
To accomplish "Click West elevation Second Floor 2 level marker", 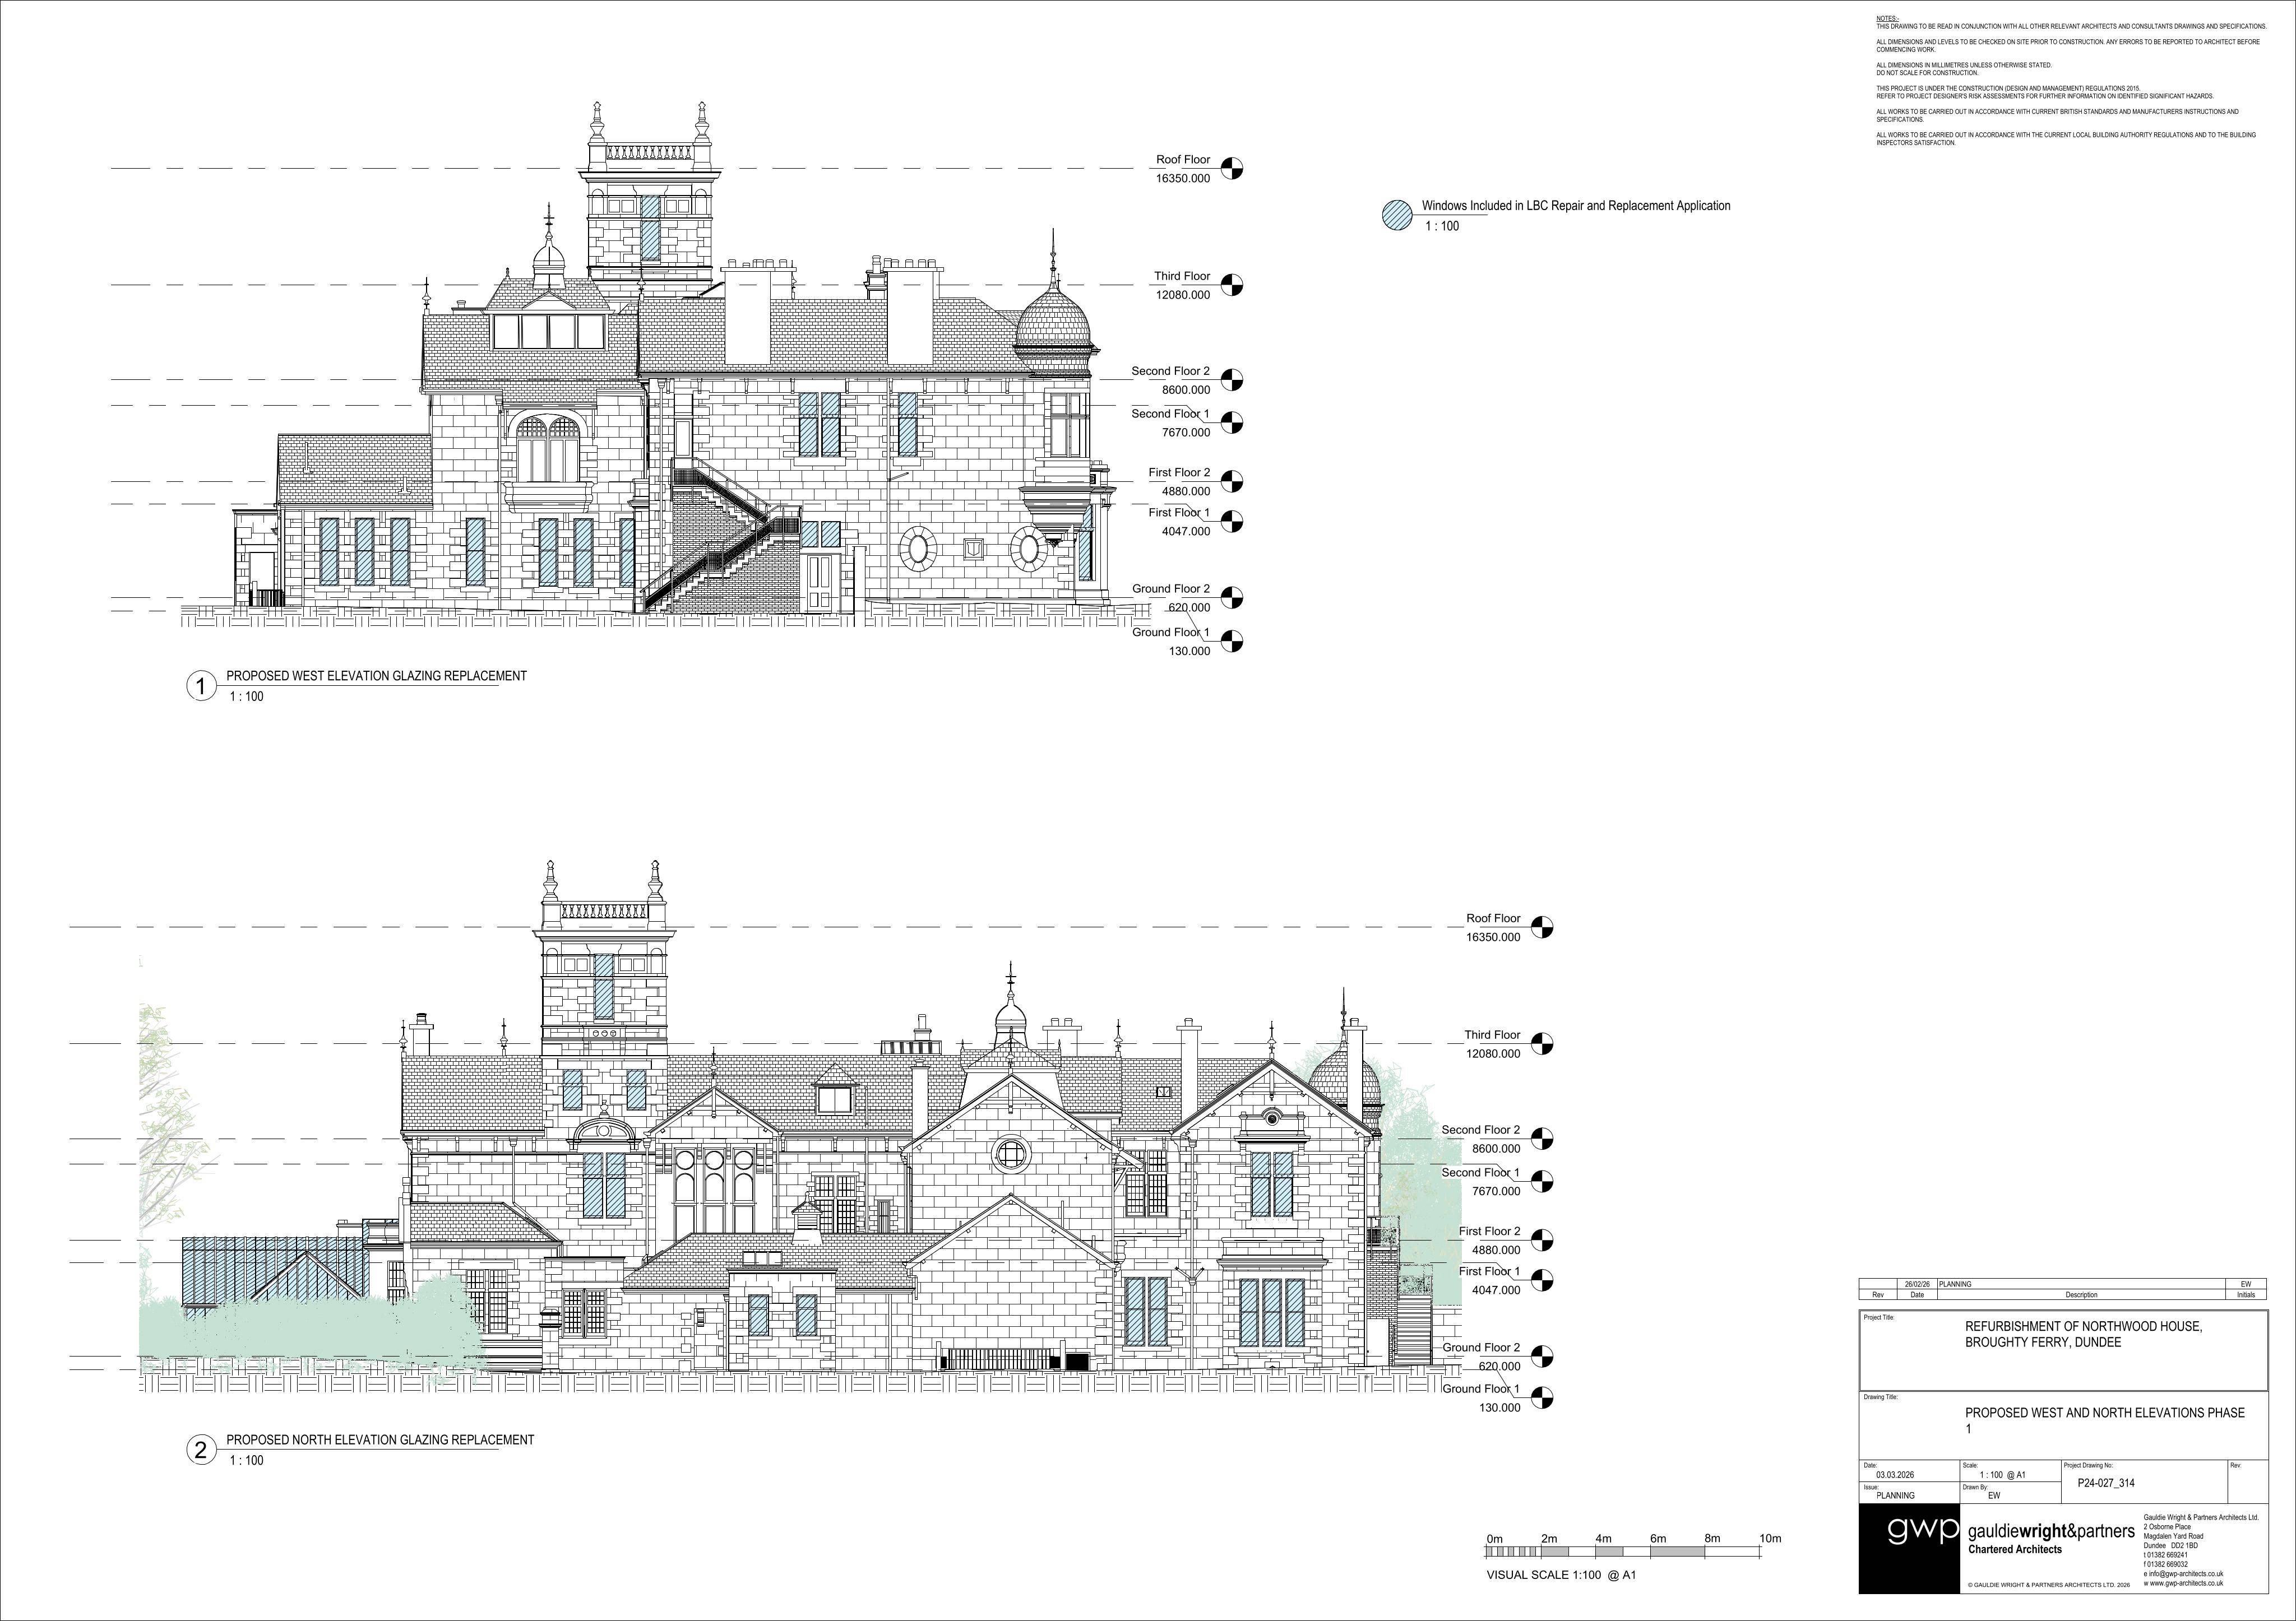I will 1232,380.
